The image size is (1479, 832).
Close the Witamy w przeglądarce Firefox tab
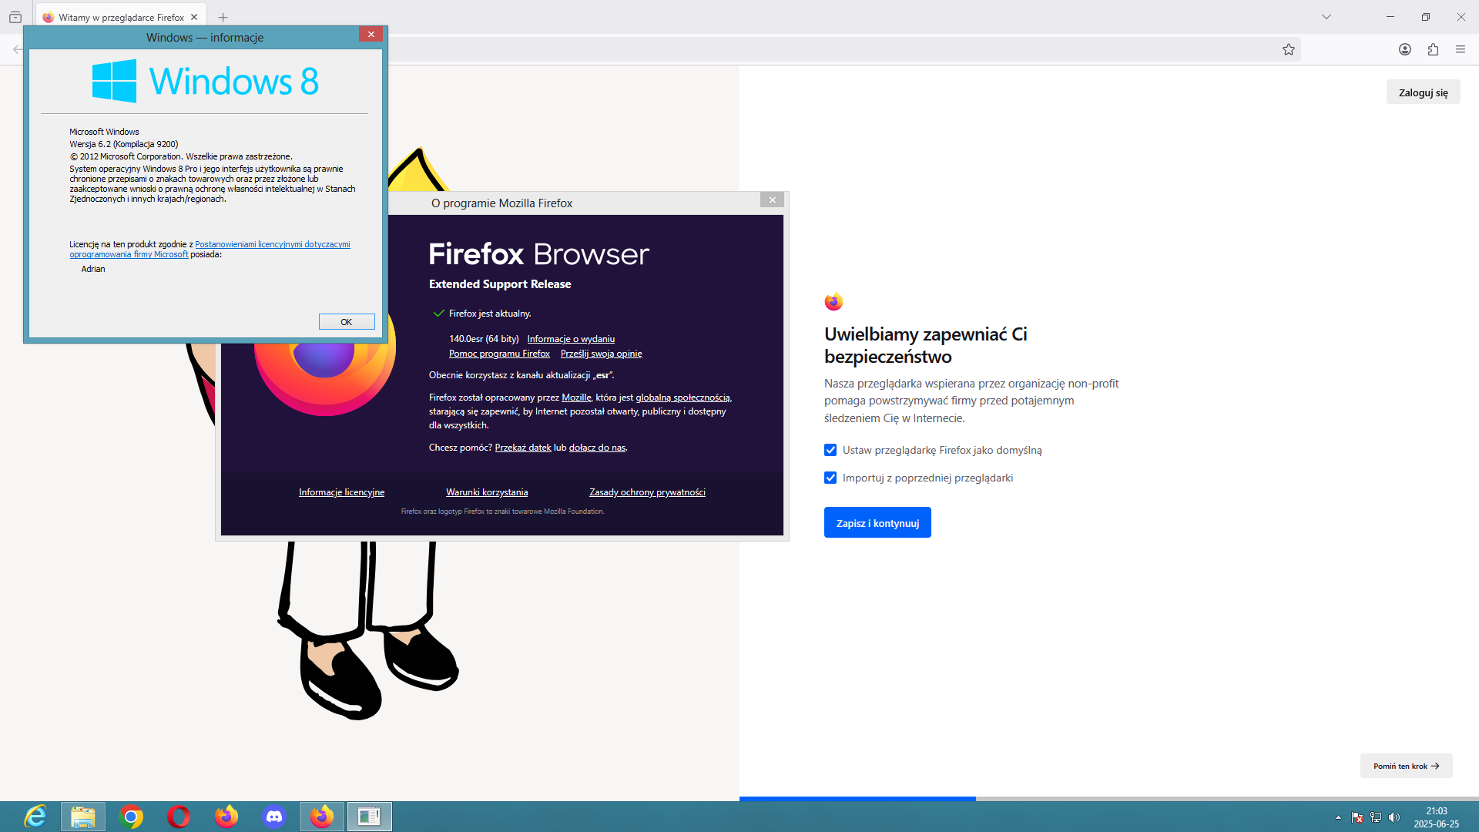point(194,17)
